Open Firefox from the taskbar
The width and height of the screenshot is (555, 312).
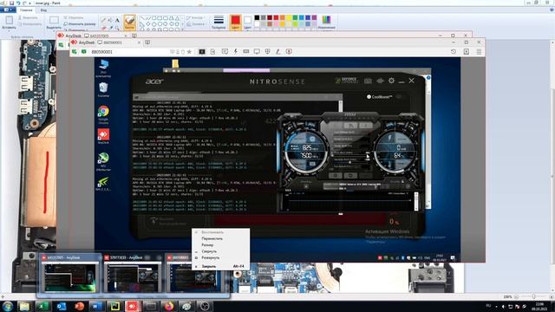(169, 306)
